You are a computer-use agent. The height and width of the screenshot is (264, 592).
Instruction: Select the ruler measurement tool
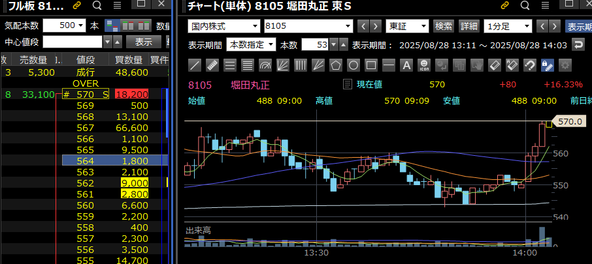(x=212, y=66)
